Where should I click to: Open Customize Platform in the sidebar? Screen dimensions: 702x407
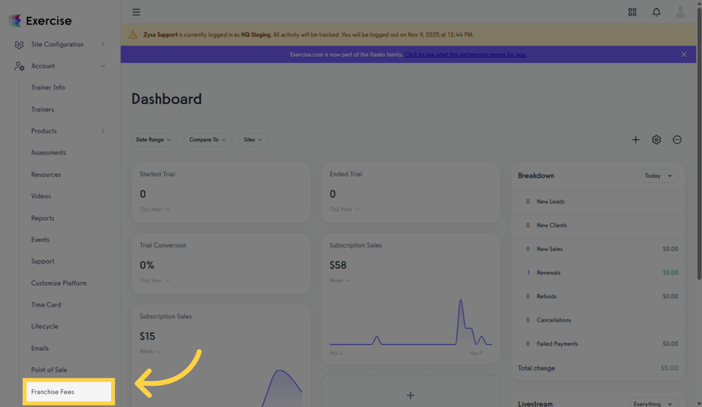59,283
